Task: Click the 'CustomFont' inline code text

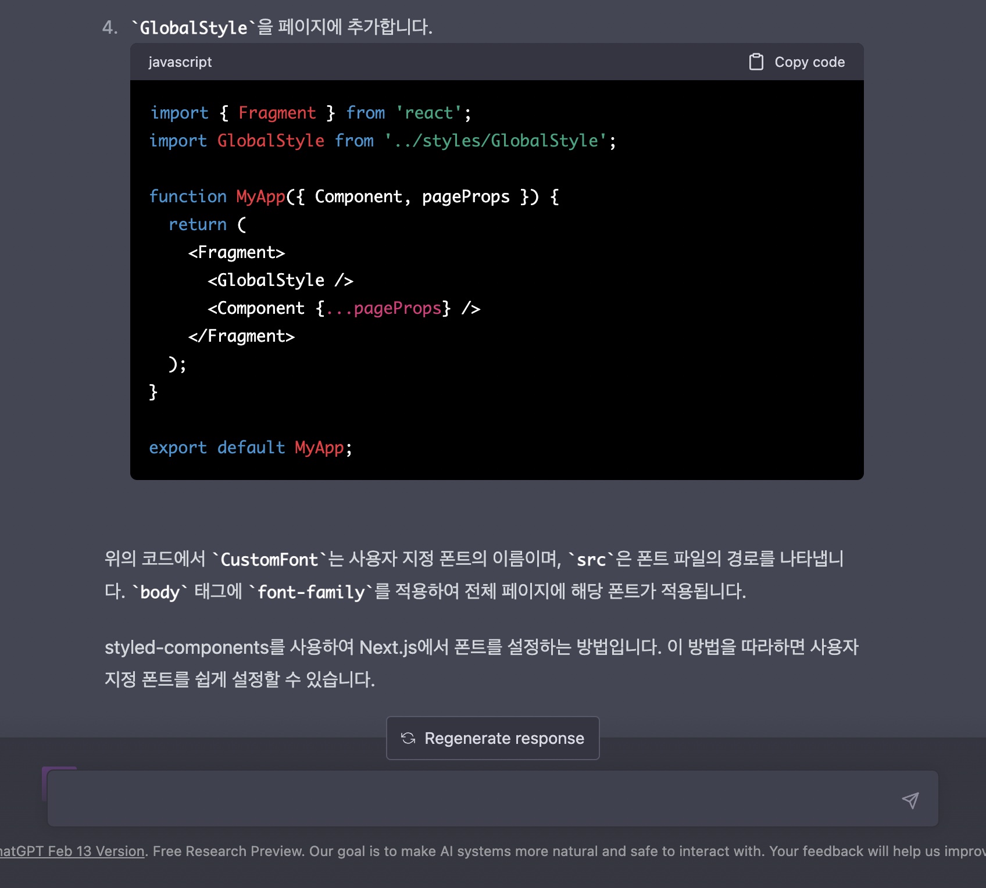Action: [269, 559]
